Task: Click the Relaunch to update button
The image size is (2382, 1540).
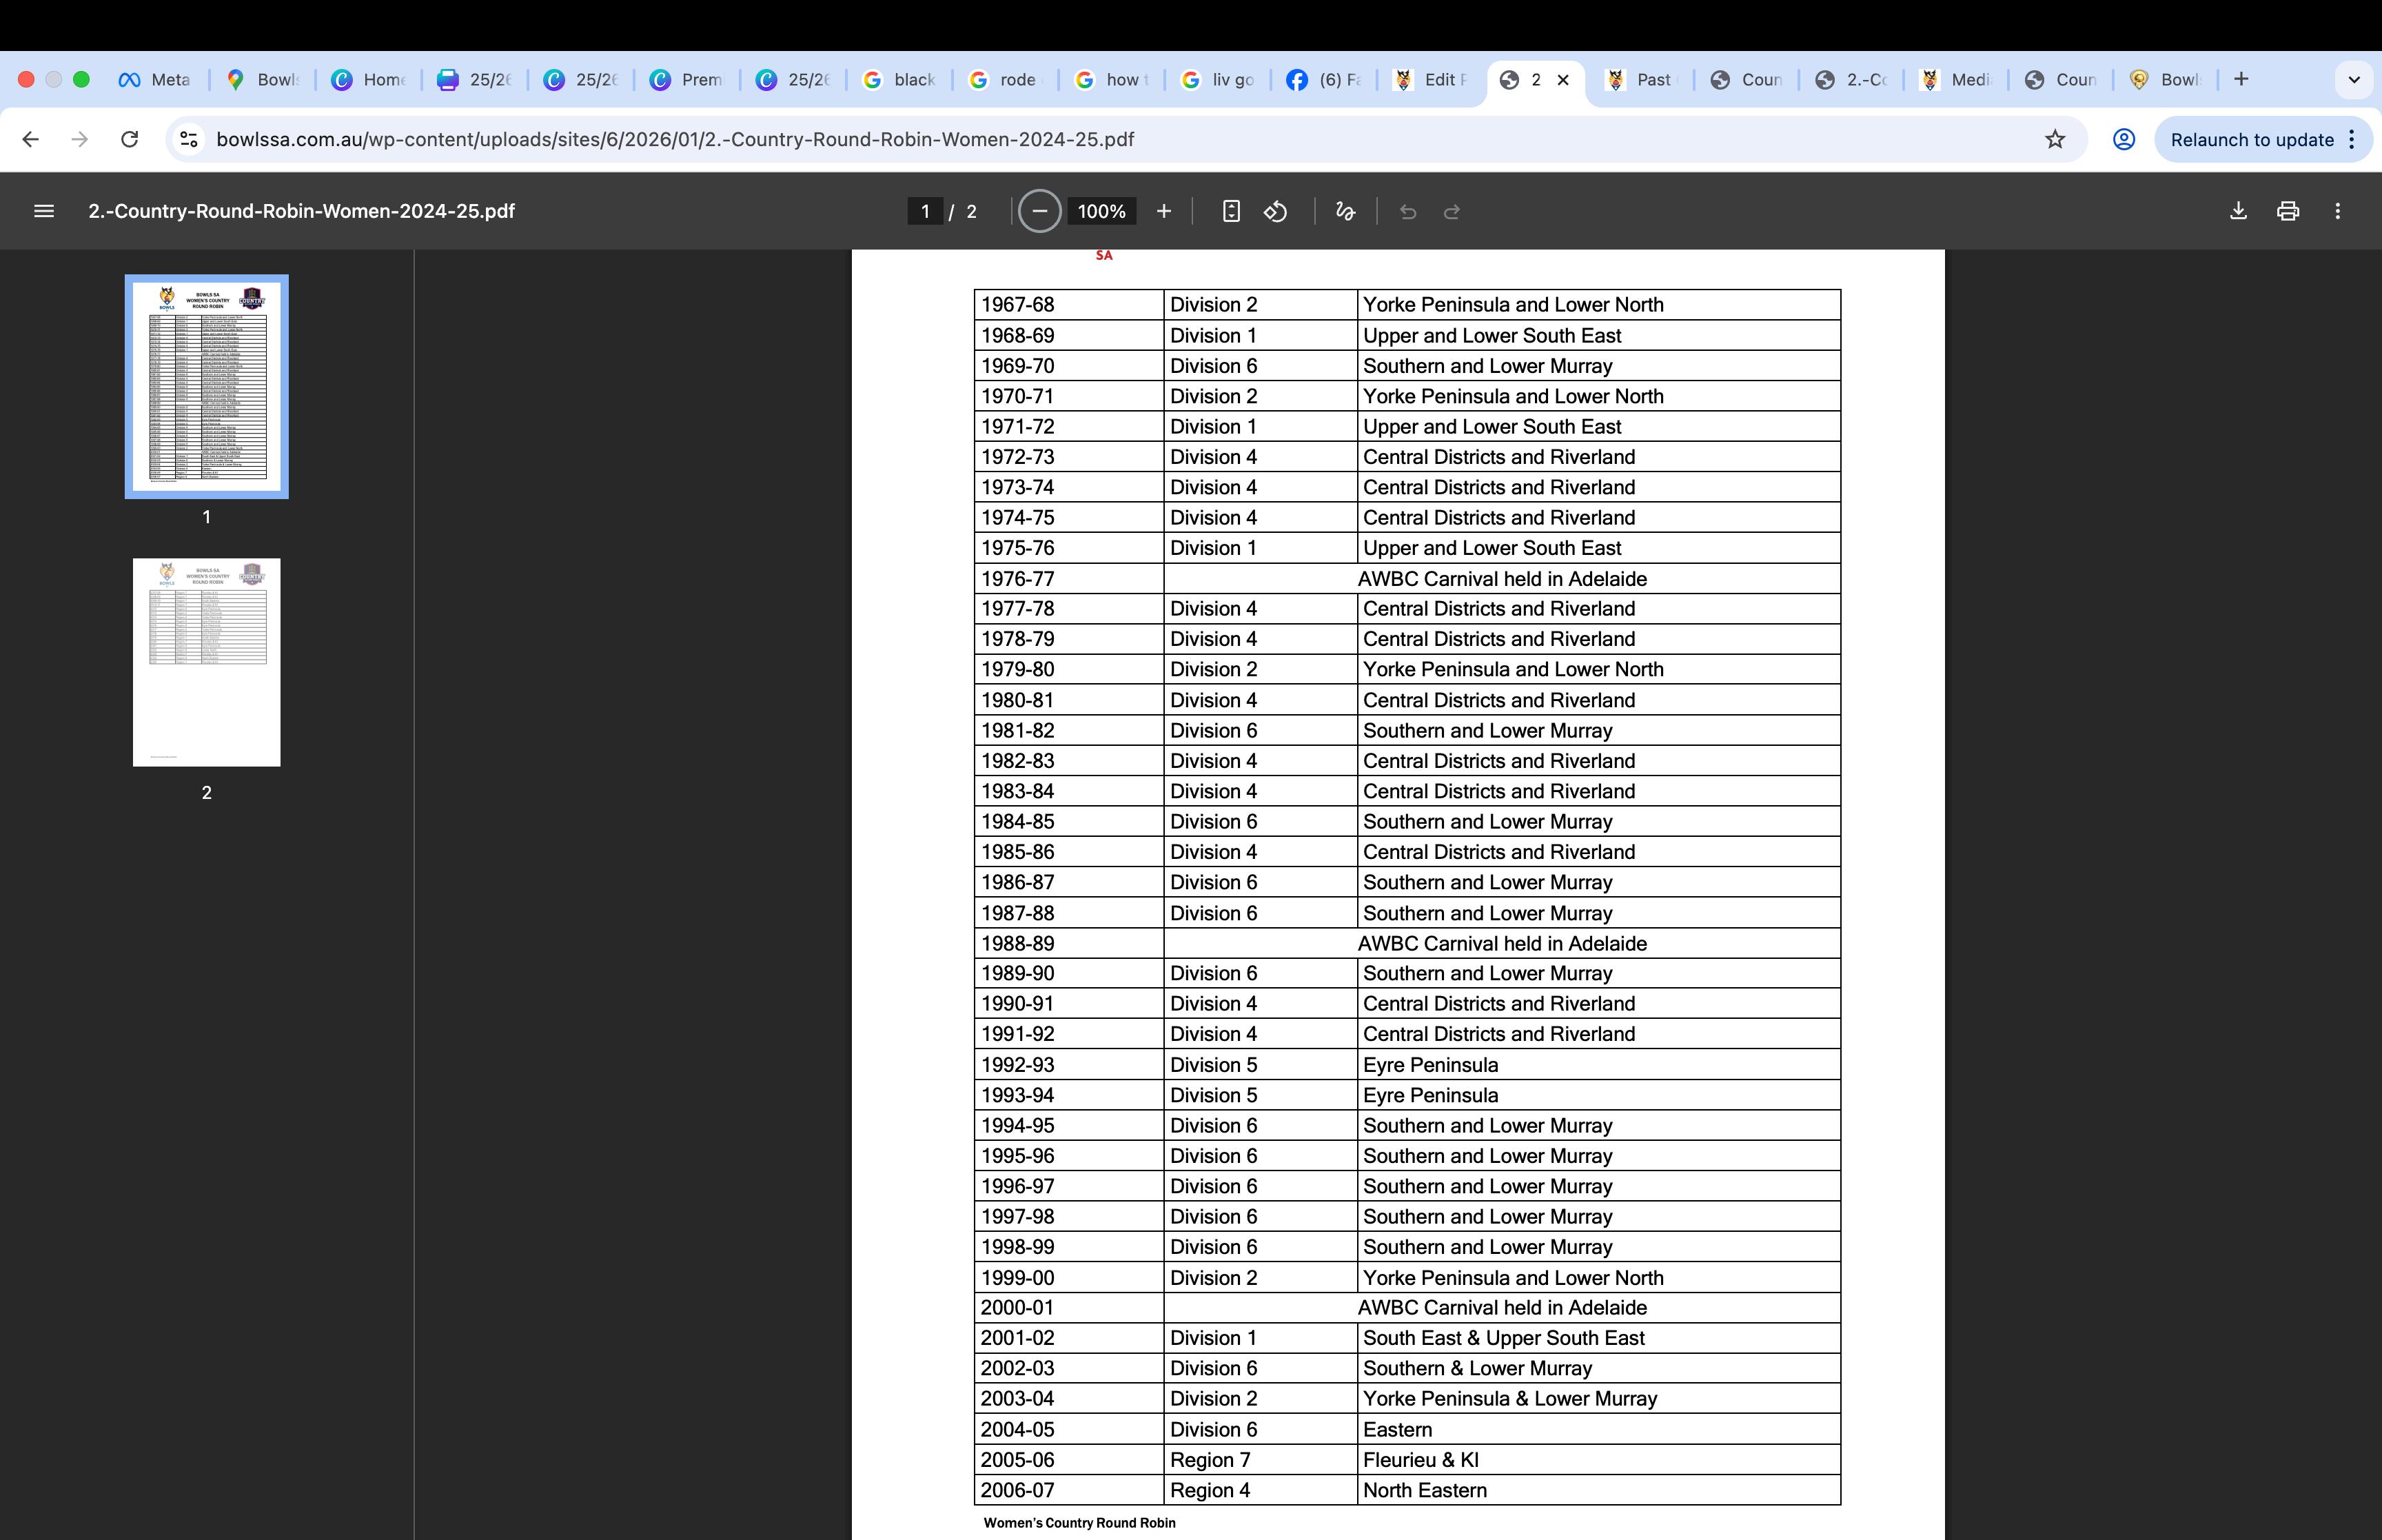Action: pyautogui.click(x=2251, y=139)
